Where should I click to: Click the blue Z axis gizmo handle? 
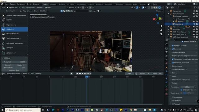(x=157, y=15)
